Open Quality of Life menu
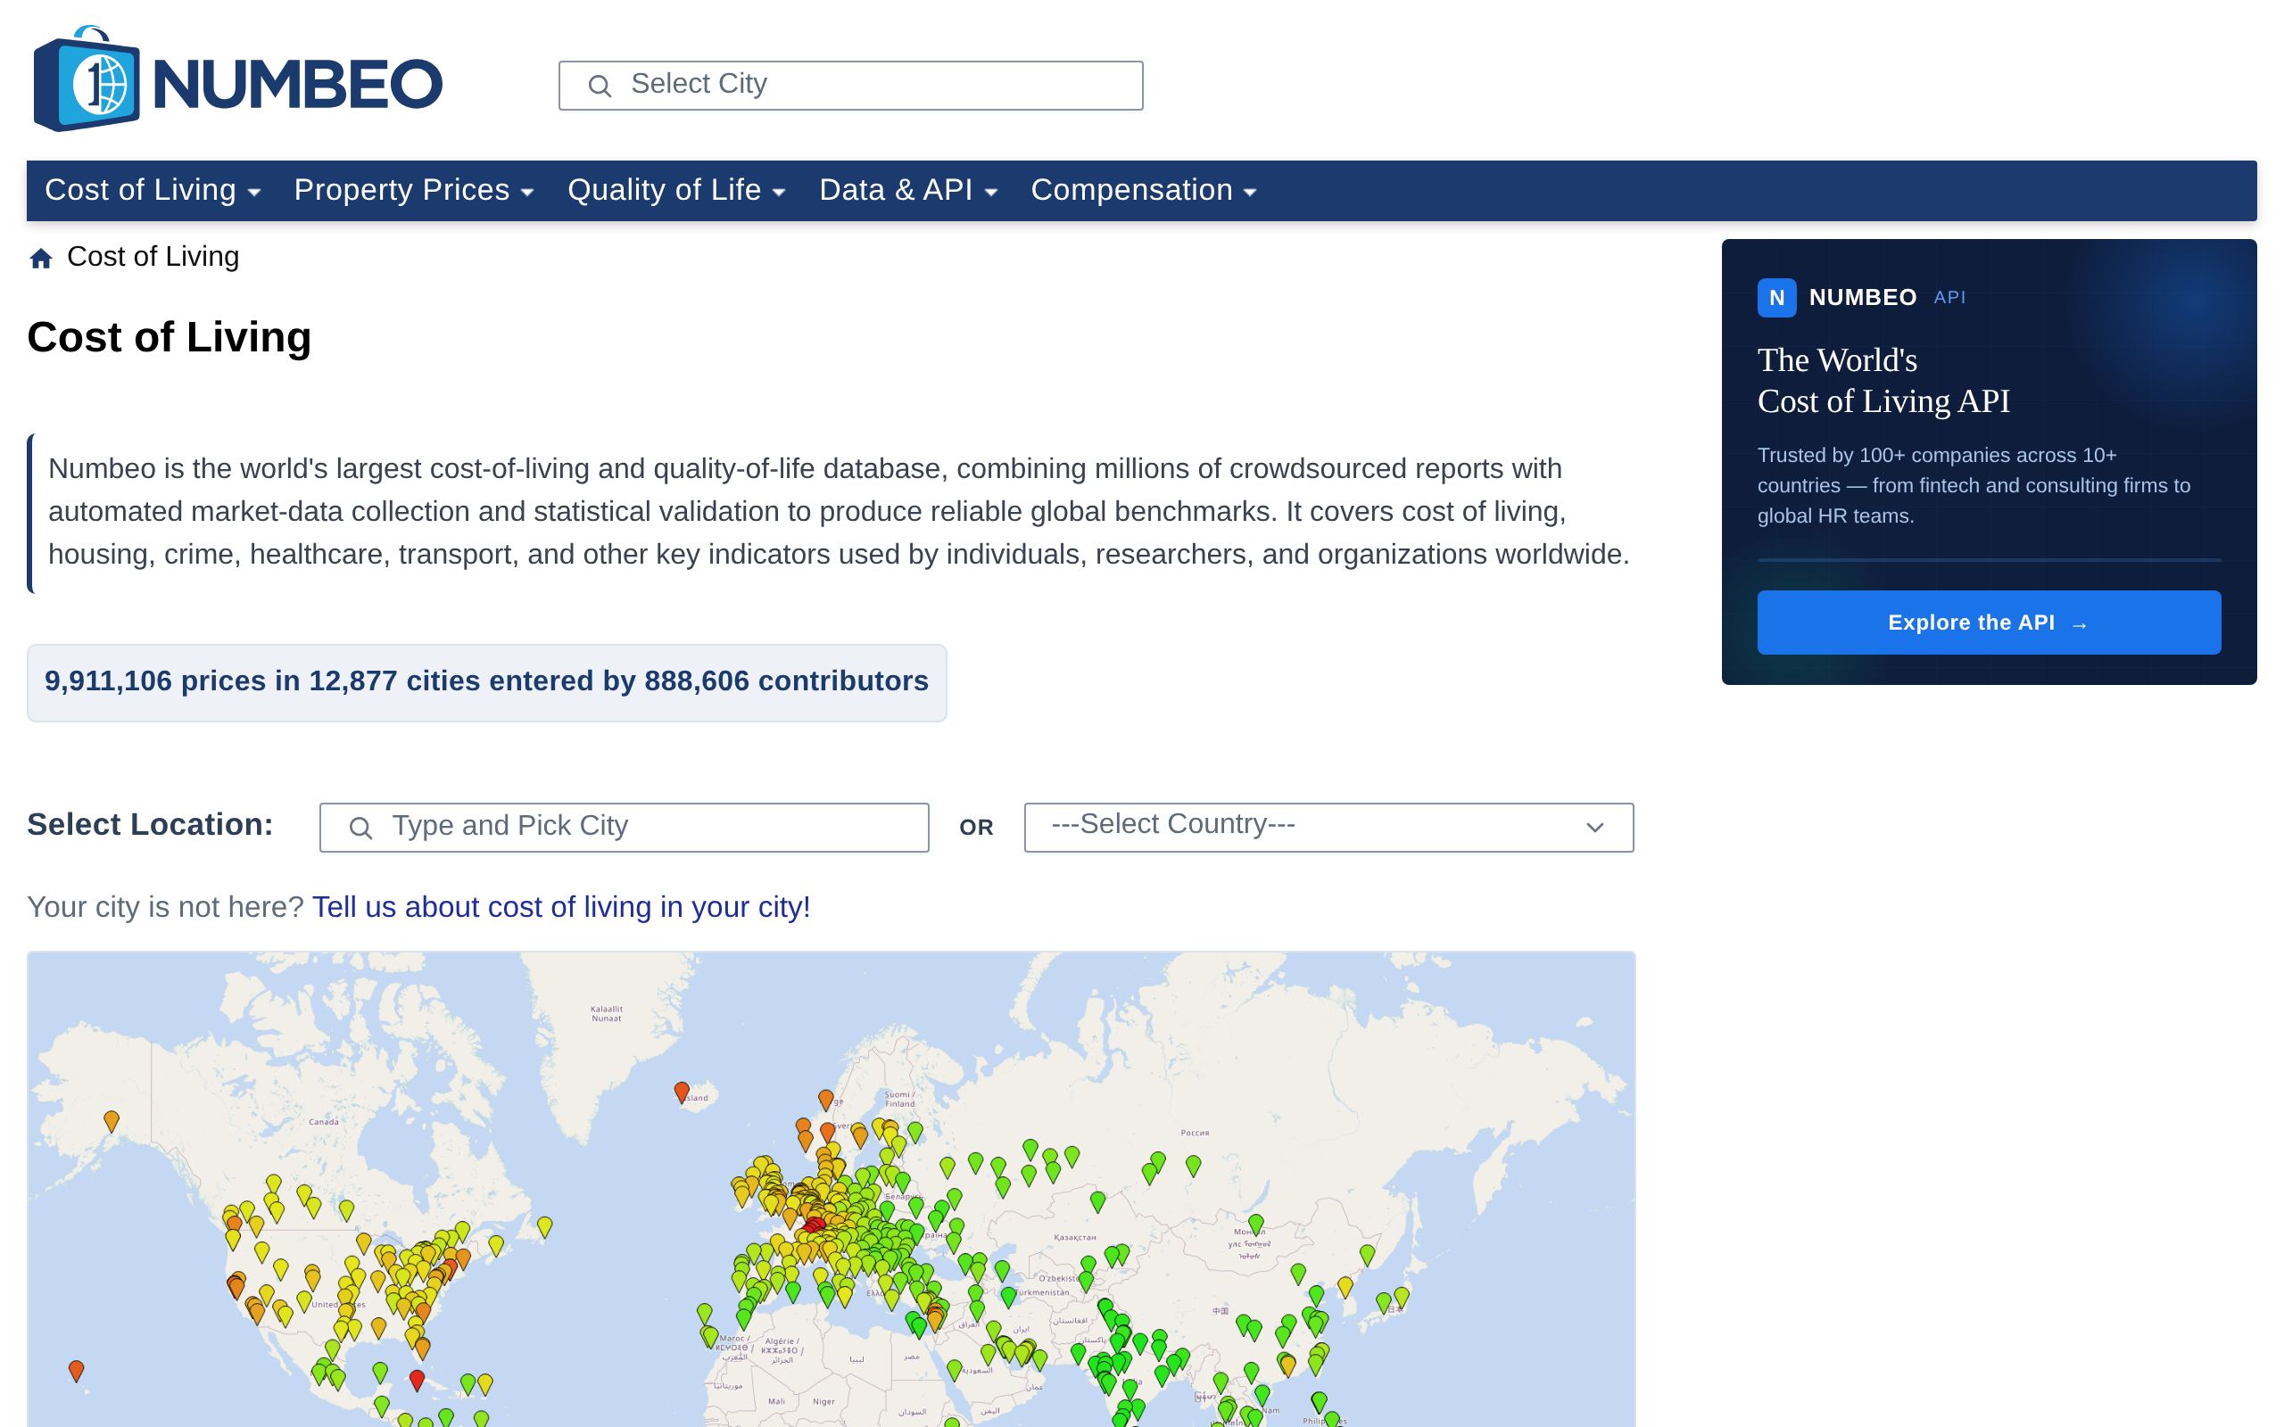The height and width of the screenshot is (1427, 2284). 676,191
